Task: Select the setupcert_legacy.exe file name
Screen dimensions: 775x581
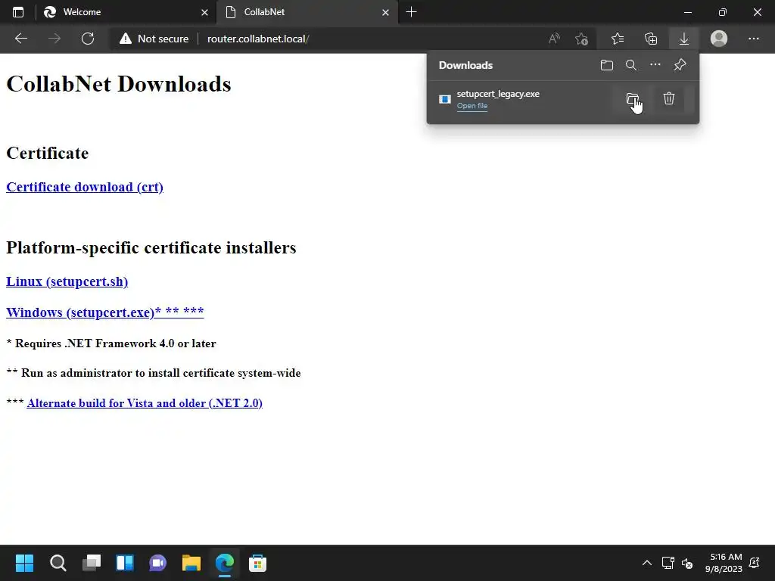Action: [498, 94]
